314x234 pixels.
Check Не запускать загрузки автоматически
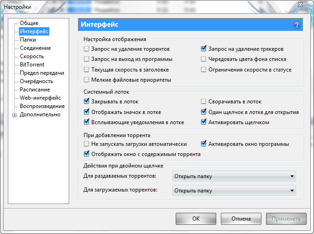click(87, 144)
